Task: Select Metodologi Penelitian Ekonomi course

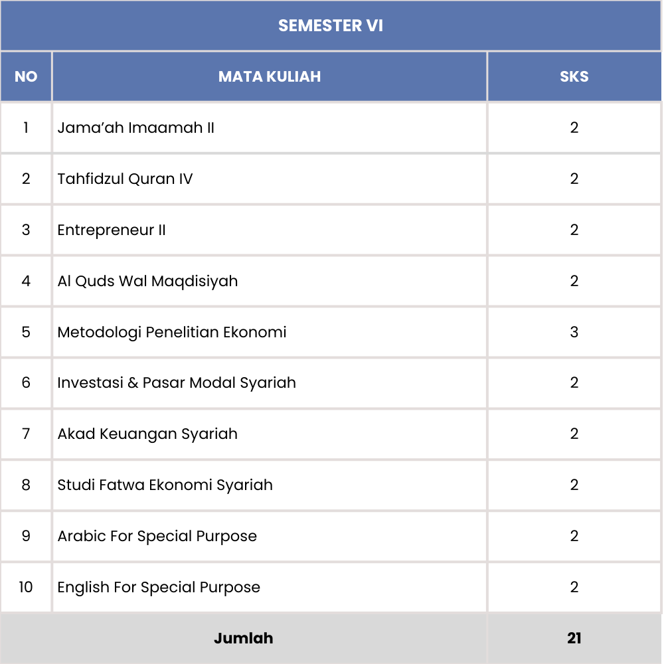Action: click(x=172, y=332)
